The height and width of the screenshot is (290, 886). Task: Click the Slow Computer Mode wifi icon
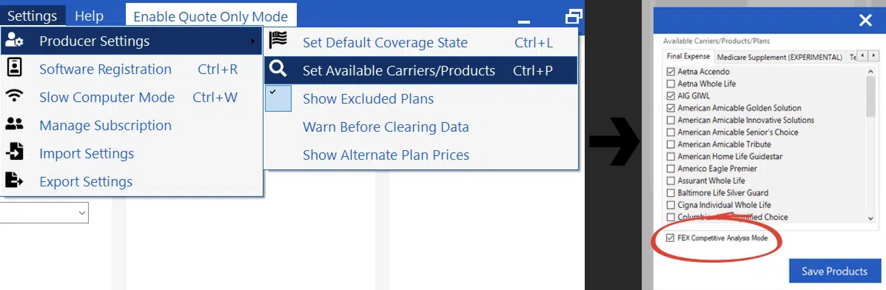[14, 95]
